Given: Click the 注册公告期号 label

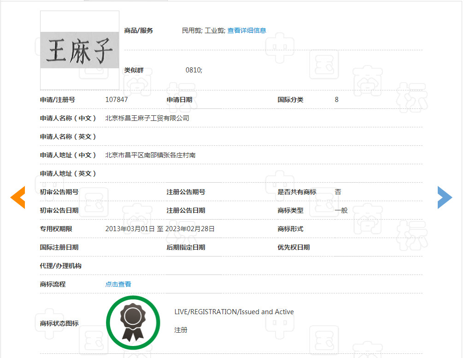Looking at the screenshot, I should (186, 192).
